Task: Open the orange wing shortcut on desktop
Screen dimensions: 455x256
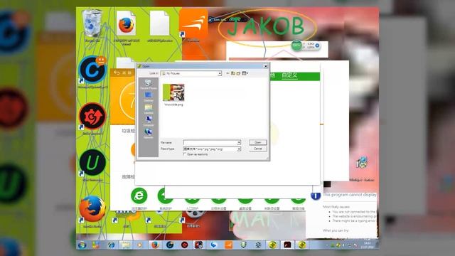Action: [x=193, y=26]
